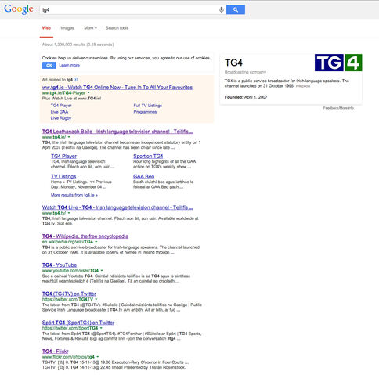This screenshot has width=379, height=375.
Task: Open the TG4 Wikipedia result
Action: [85, 236]
